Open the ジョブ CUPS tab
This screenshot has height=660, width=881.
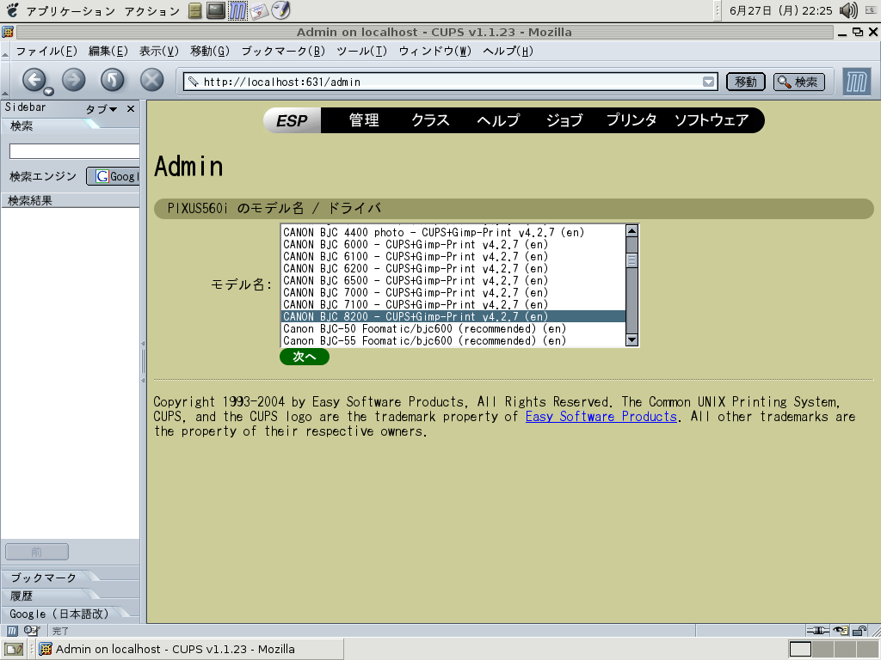tap(564, 120)
